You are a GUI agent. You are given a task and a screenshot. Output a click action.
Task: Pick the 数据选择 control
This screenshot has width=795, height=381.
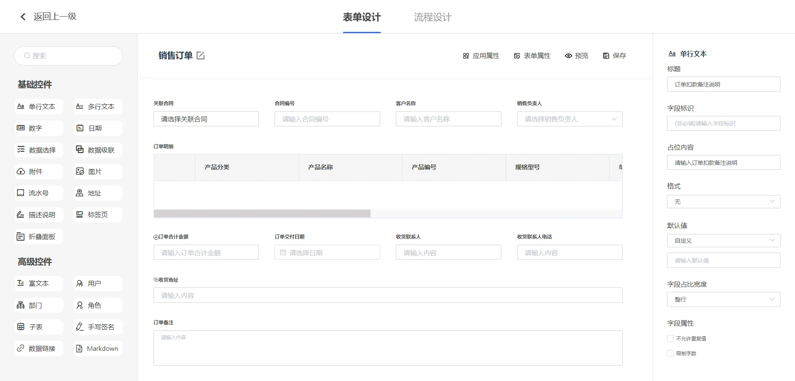39,150
